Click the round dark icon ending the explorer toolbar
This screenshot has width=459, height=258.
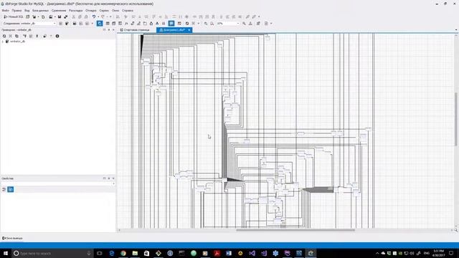pyautogui.click(x=57, y=36)
